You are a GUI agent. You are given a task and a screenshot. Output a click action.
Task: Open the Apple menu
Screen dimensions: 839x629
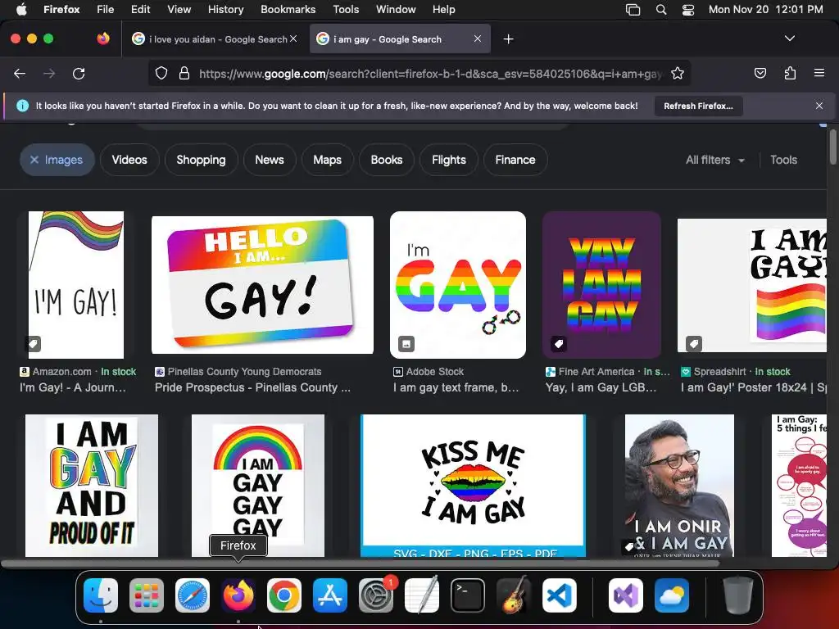coord(21,9)
